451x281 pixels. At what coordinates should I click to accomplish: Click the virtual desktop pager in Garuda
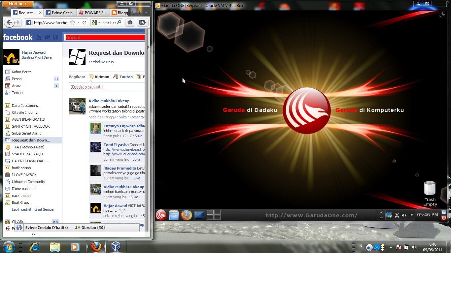pos(214,215)
